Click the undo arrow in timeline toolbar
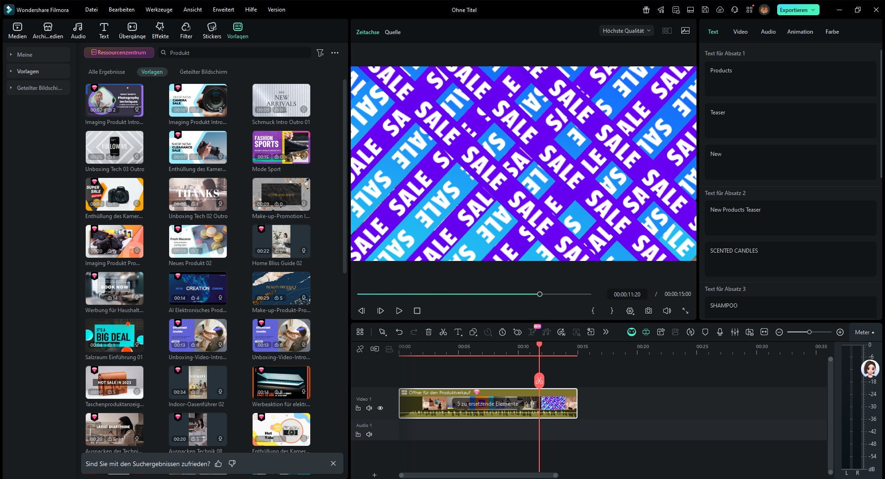 click(x=399, y=332)
